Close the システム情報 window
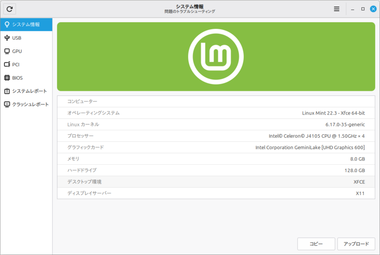 click(x=373, y=9)
